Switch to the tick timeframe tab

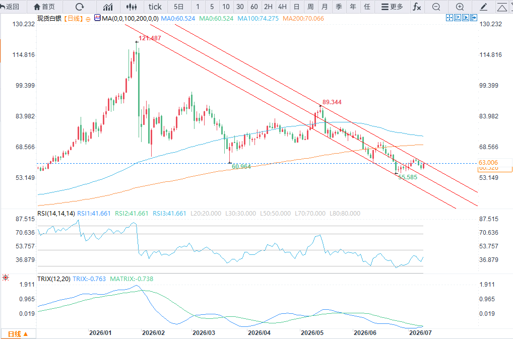coord(155,7)
